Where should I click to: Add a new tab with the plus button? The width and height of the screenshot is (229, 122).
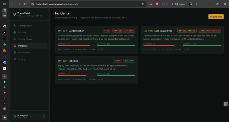[x=5, y=117]
